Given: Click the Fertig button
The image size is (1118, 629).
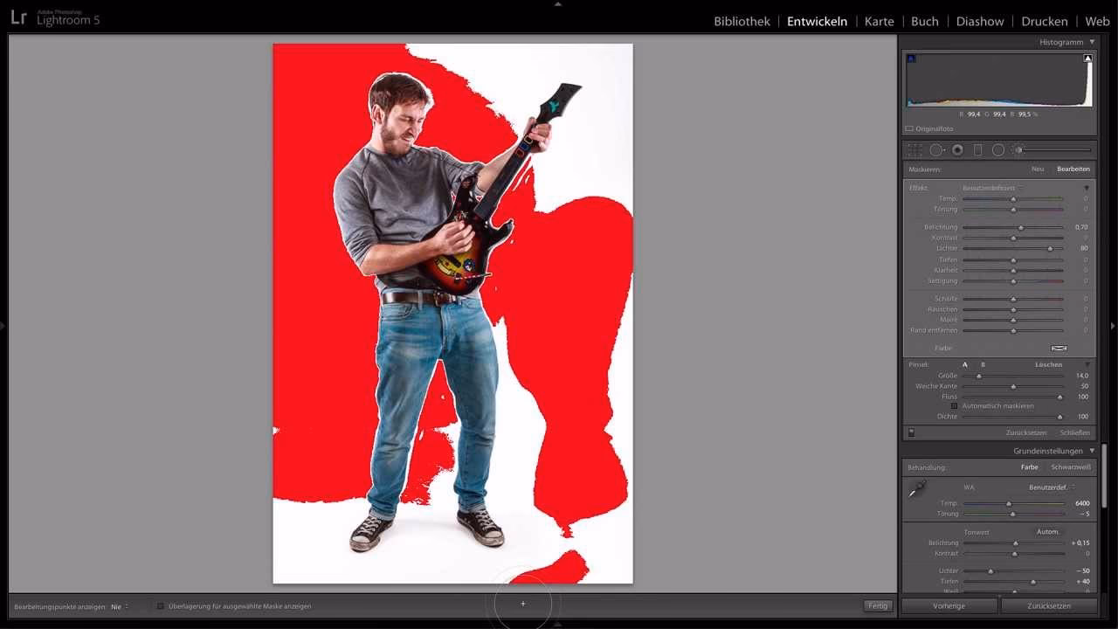Looking at the screenshot, I should click(878, 605).
